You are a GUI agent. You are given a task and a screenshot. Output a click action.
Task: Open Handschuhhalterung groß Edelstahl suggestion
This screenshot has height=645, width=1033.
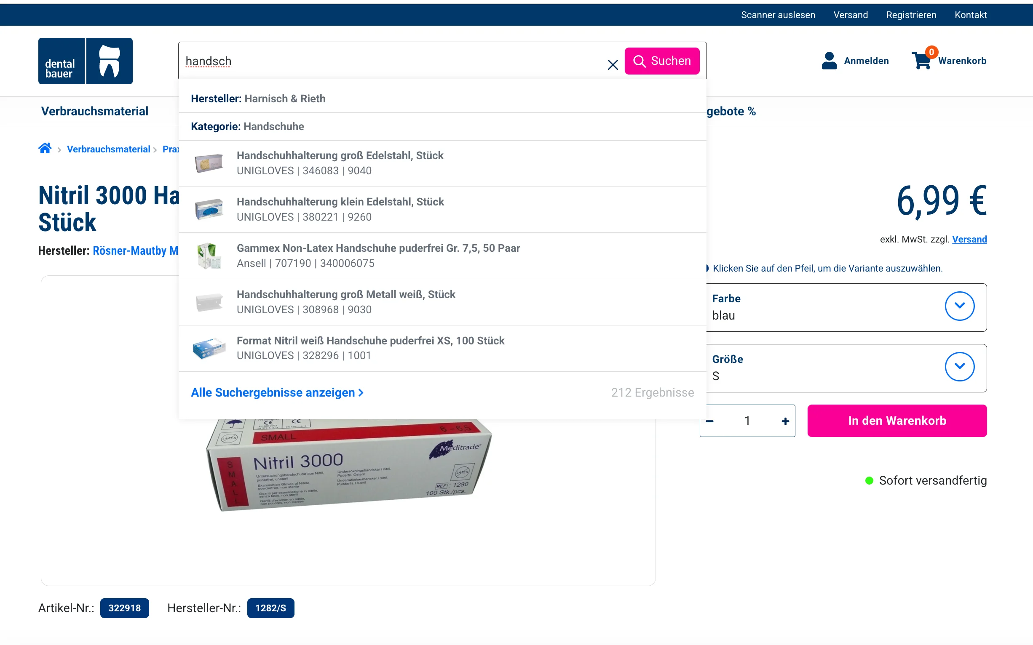[442, 163]
